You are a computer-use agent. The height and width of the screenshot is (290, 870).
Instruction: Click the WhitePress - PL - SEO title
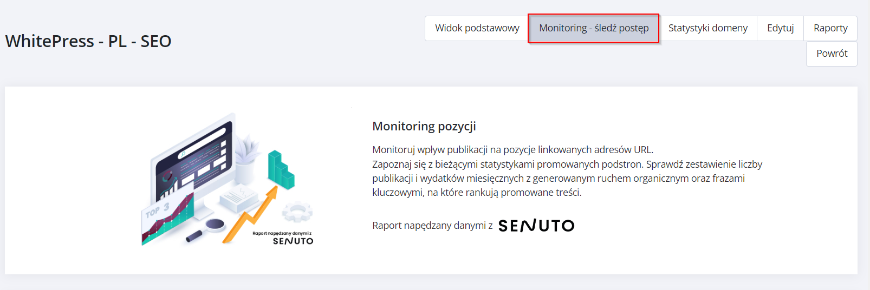coord(88,41)
